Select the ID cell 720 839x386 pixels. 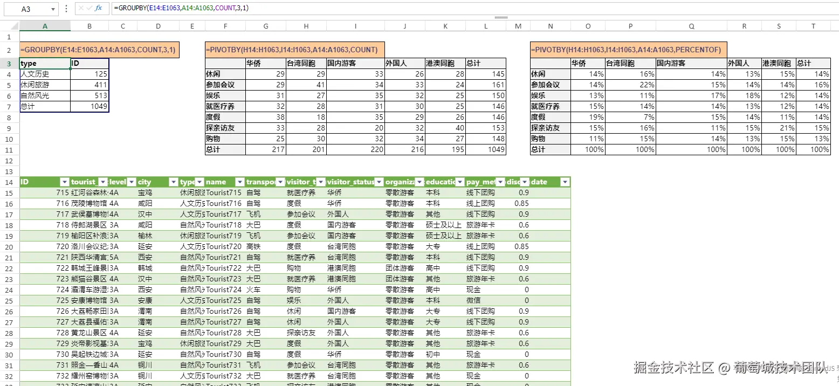click(45, 247)
